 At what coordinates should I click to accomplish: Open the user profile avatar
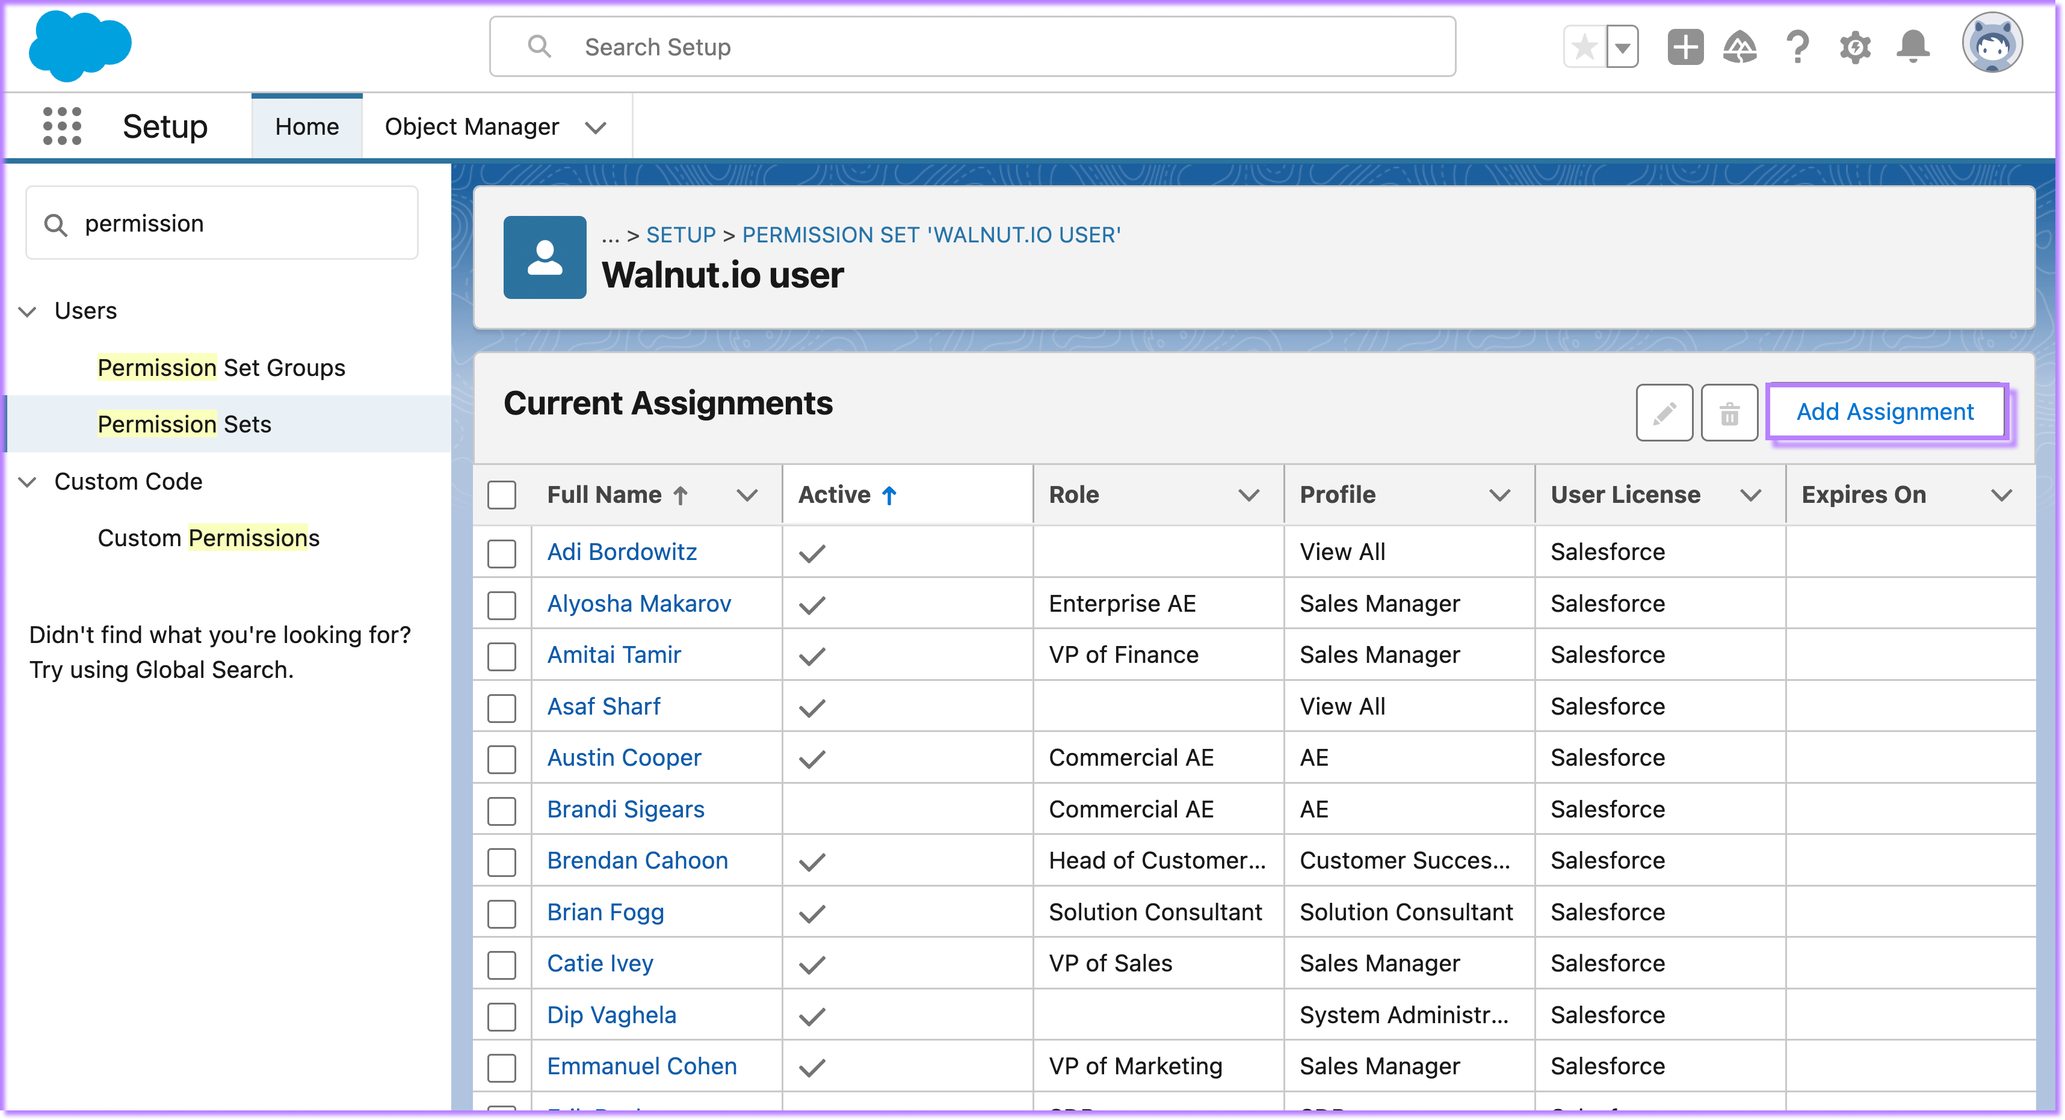[1992, 43]
